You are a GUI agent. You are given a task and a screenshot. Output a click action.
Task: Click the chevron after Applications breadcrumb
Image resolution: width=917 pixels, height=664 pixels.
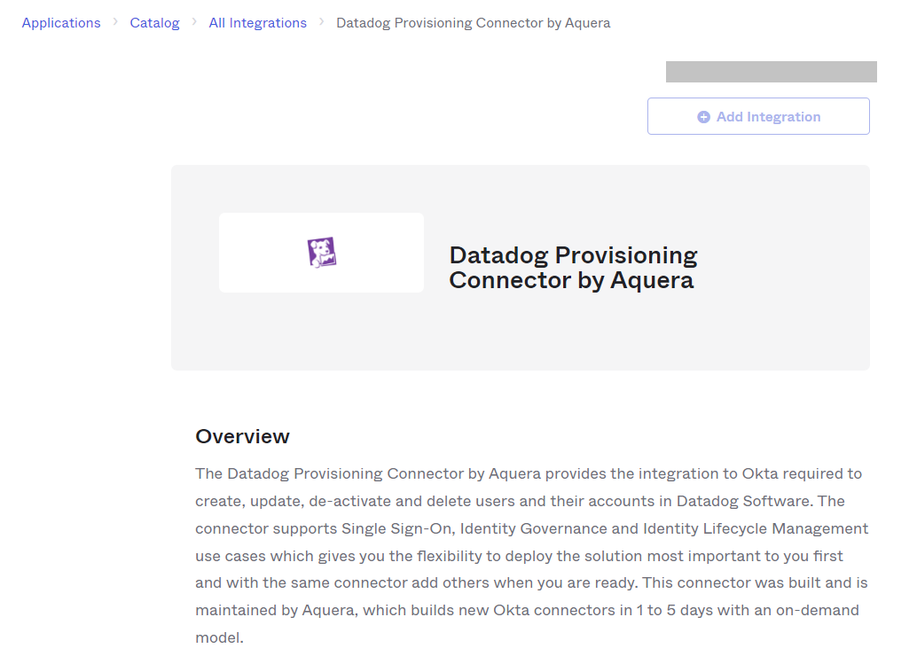tap(114, 22)
